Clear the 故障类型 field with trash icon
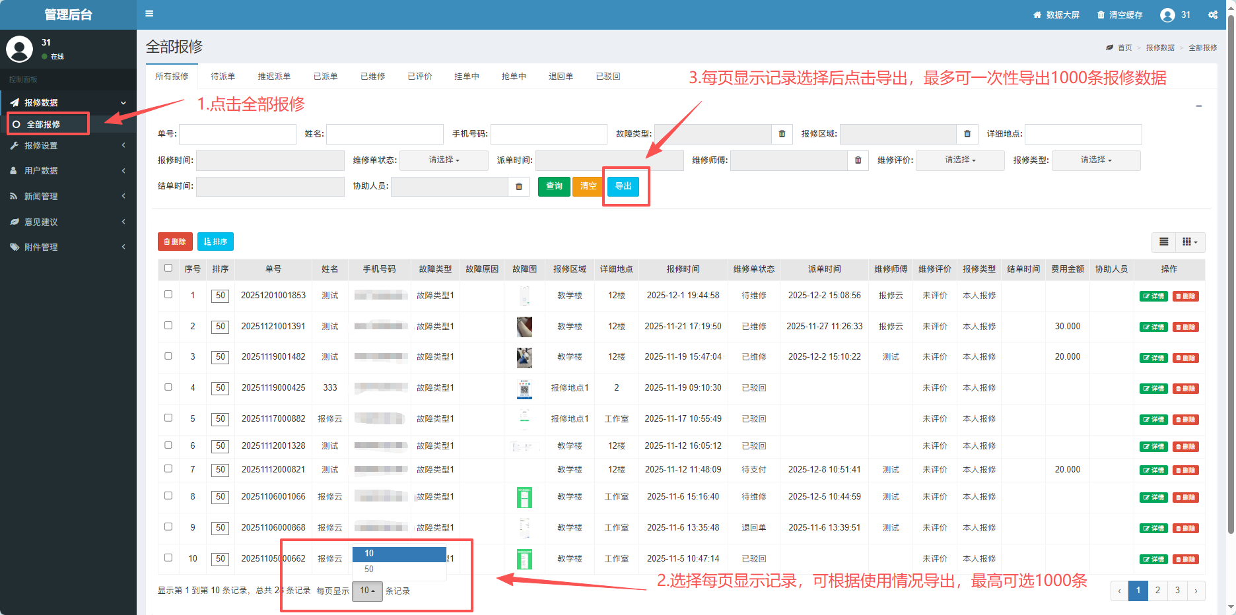The width and height of the screenshot is (1236, 615). point(782,134)
